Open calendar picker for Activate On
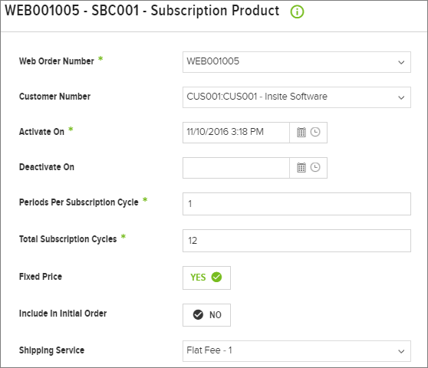This screenshot has height=368, width=428. 301,133
